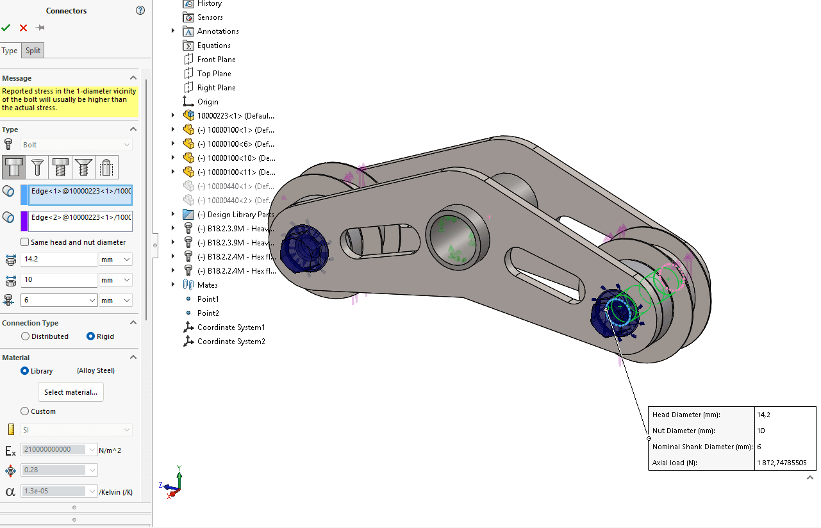Select the foundation bolt type icon
821x528 pixels.
point(107,167)
